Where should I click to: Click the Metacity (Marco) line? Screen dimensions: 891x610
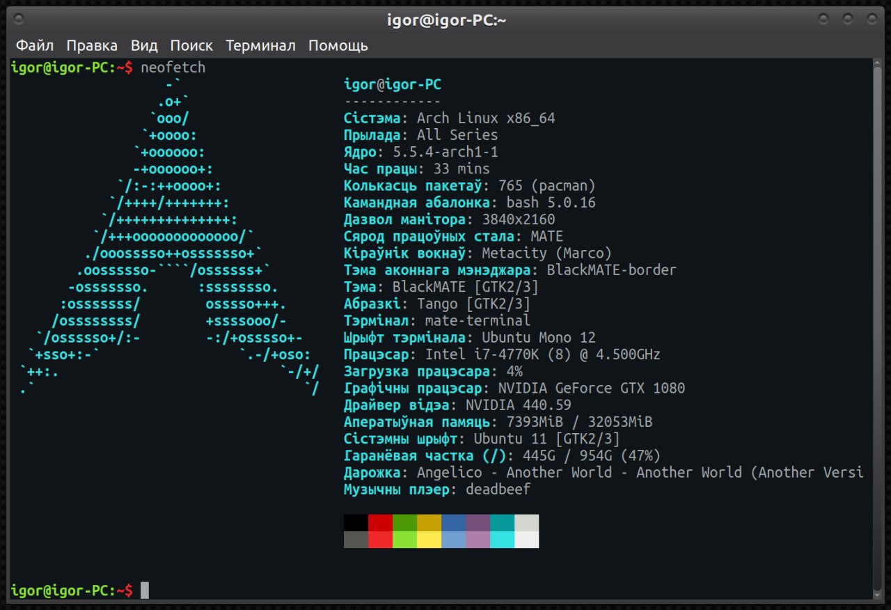pos(478,253)
